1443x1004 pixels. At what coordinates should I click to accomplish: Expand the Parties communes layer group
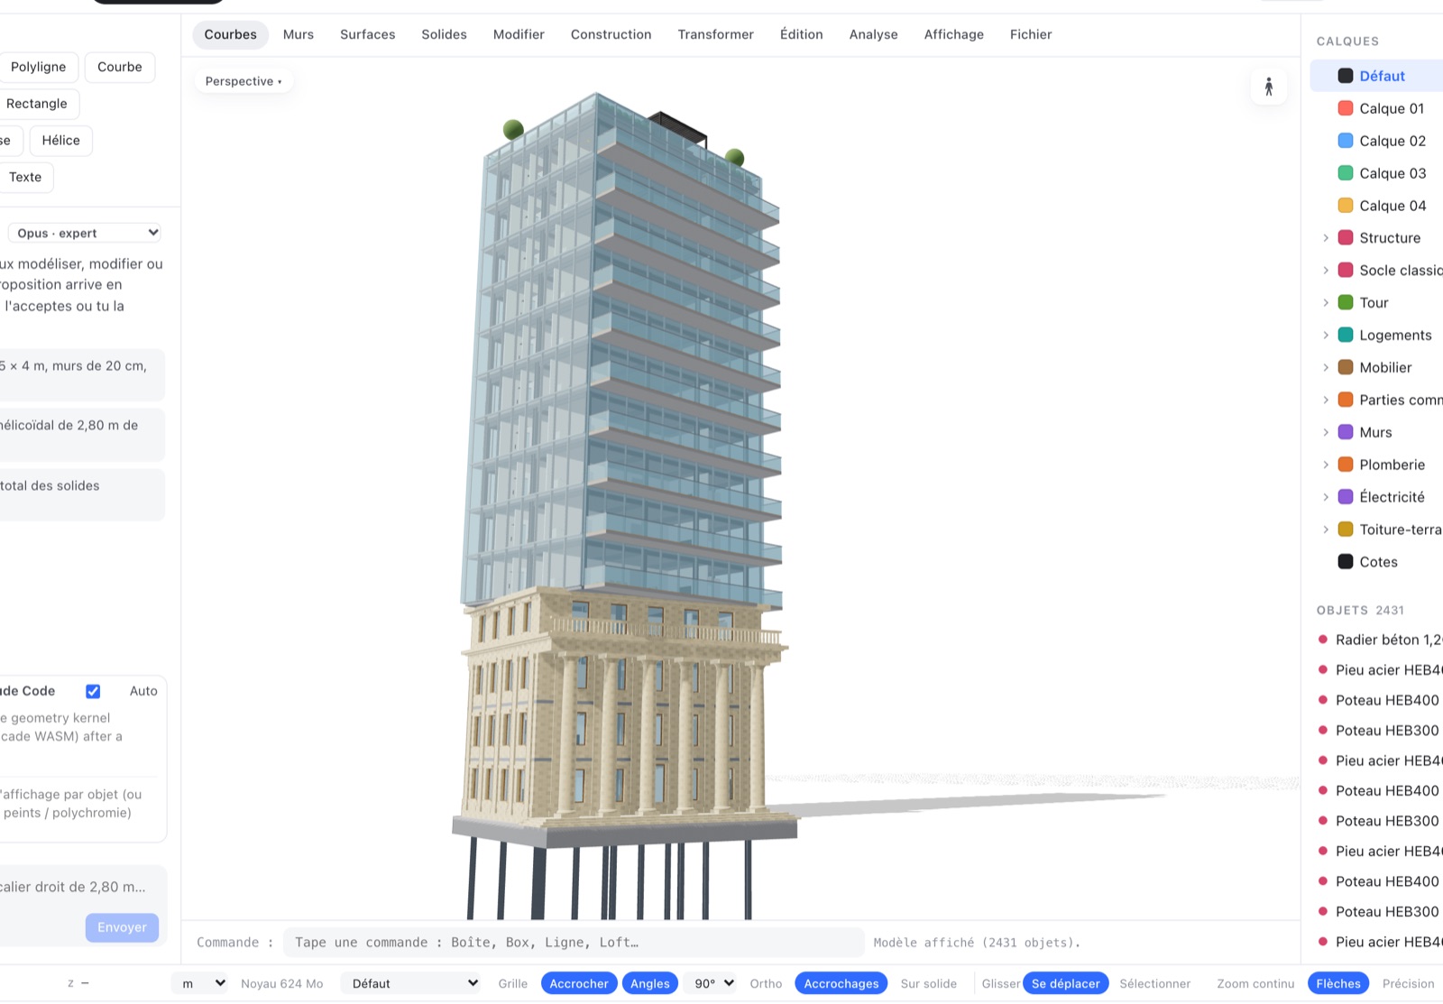pos(1325,401)
